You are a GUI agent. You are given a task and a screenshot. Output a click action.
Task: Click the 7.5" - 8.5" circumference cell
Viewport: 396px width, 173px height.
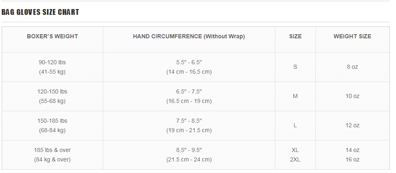point(189,125)
